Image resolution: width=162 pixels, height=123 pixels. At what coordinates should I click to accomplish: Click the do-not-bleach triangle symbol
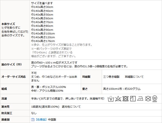pyautogui.click(x=118, y=99)
